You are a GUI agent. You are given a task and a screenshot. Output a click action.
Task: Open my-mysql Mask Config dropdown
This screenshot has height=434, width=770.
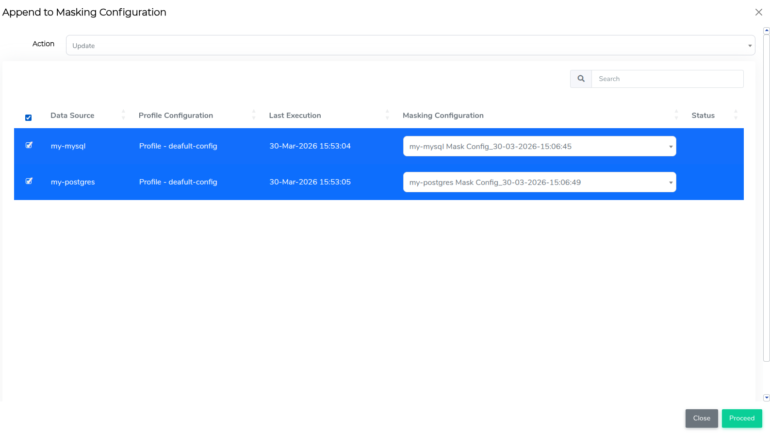point(539,146)
